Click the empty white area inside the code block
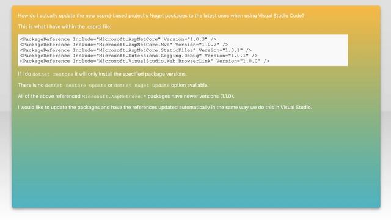The width and height of the screenshot is (391, 220). 309,50
